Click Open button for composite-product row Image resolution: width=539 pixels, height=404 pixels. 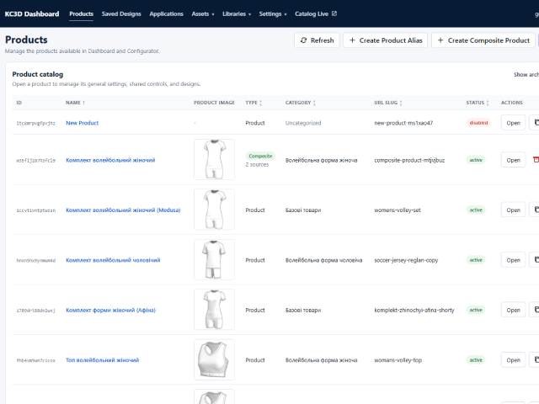pyautogui.click(x=513, y=160)
